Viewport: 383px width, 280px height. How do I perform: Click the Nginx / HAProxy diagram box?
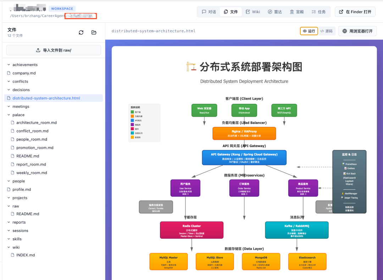coord(244,134)
